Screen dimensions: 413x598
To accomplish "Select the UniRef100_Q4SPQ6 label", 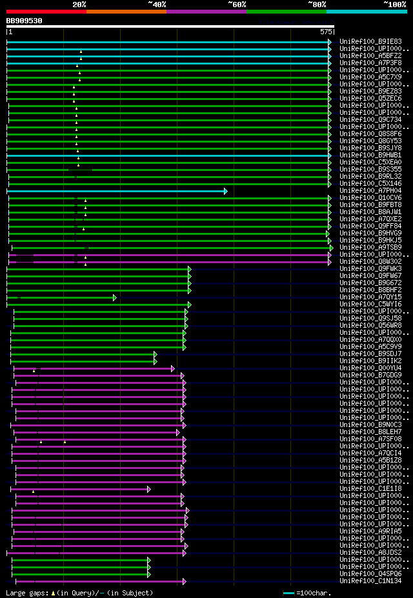I will tap(370, 574).
